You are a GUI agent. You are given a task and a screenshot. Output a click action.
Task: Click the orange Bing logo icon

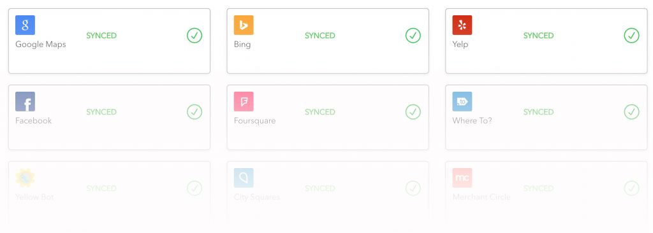(x=244, y=25)
